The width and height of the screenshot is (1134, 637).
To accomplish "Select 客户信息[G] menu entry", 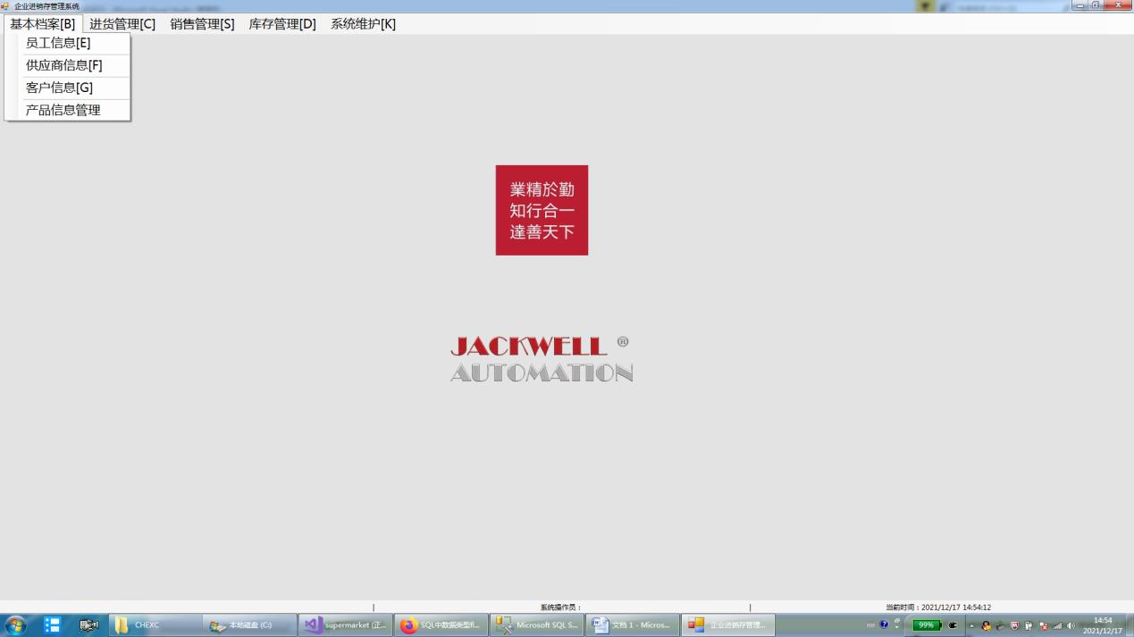I will pyautogui.click(x=68, y=88).
